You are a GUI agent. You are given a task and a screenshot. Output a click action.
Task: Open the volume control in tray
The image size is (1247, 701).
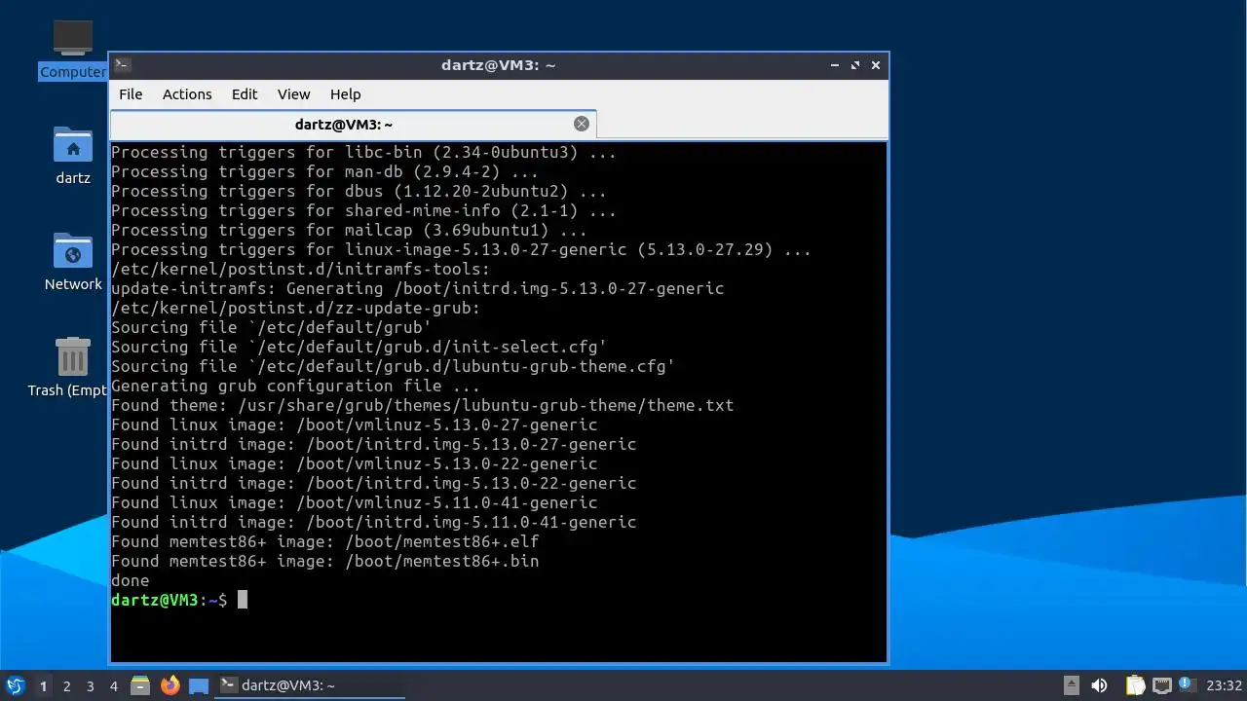click(1099, 685)
